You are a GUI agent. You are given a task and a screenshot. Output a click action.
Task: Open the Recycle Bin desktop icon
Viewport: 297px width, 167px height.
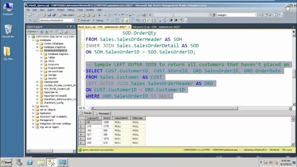8,31
